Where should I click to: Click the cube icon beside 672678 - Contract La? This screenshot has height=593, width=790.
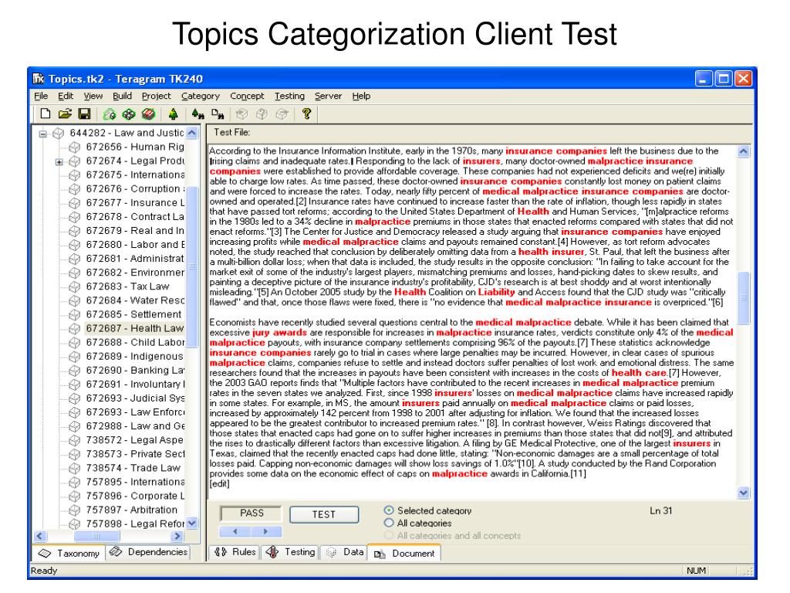click(x=75, y=217)
